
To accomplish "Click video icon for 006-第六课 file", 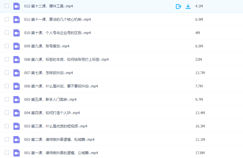I will (16, 86).
